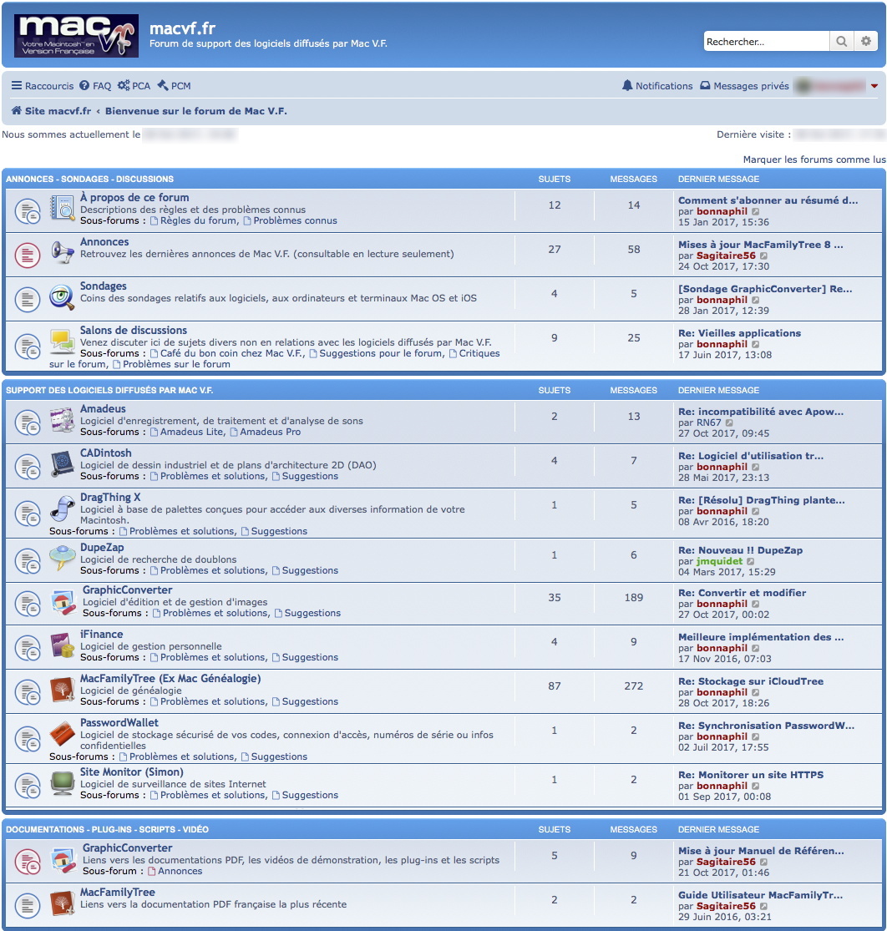Click the unread status icon for Annonces

click(28, 256)
